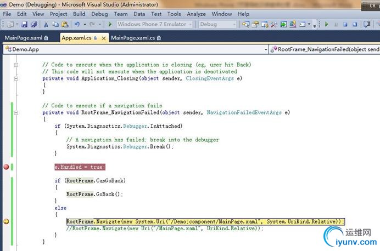Open the Debug configuration dropdown
Image resolution: width=380 pixels, height=251 pixels.
tap(234, 24)
